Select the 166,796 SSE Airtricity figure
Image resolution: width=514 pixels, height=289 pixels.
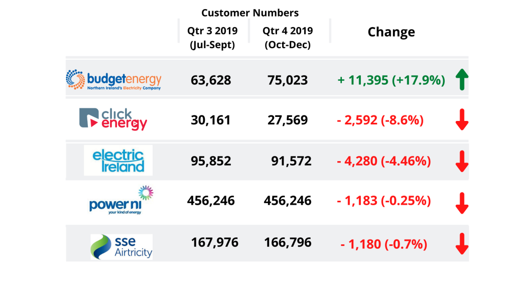288,242
